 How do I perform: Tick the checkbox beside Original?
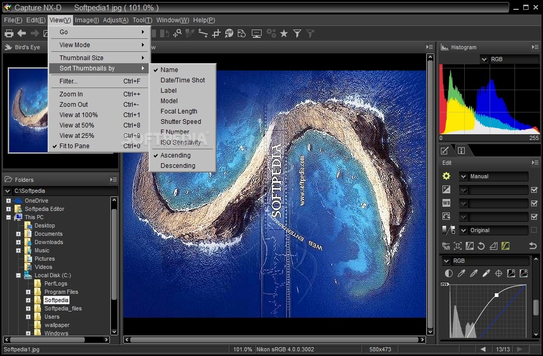[534, 230]
